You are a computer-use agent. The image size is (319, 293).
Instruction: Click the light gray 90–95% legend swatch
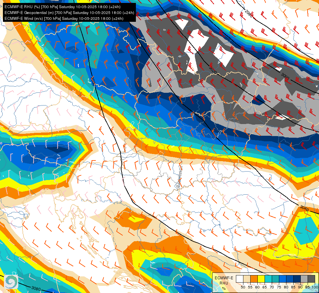pos(304,279)
